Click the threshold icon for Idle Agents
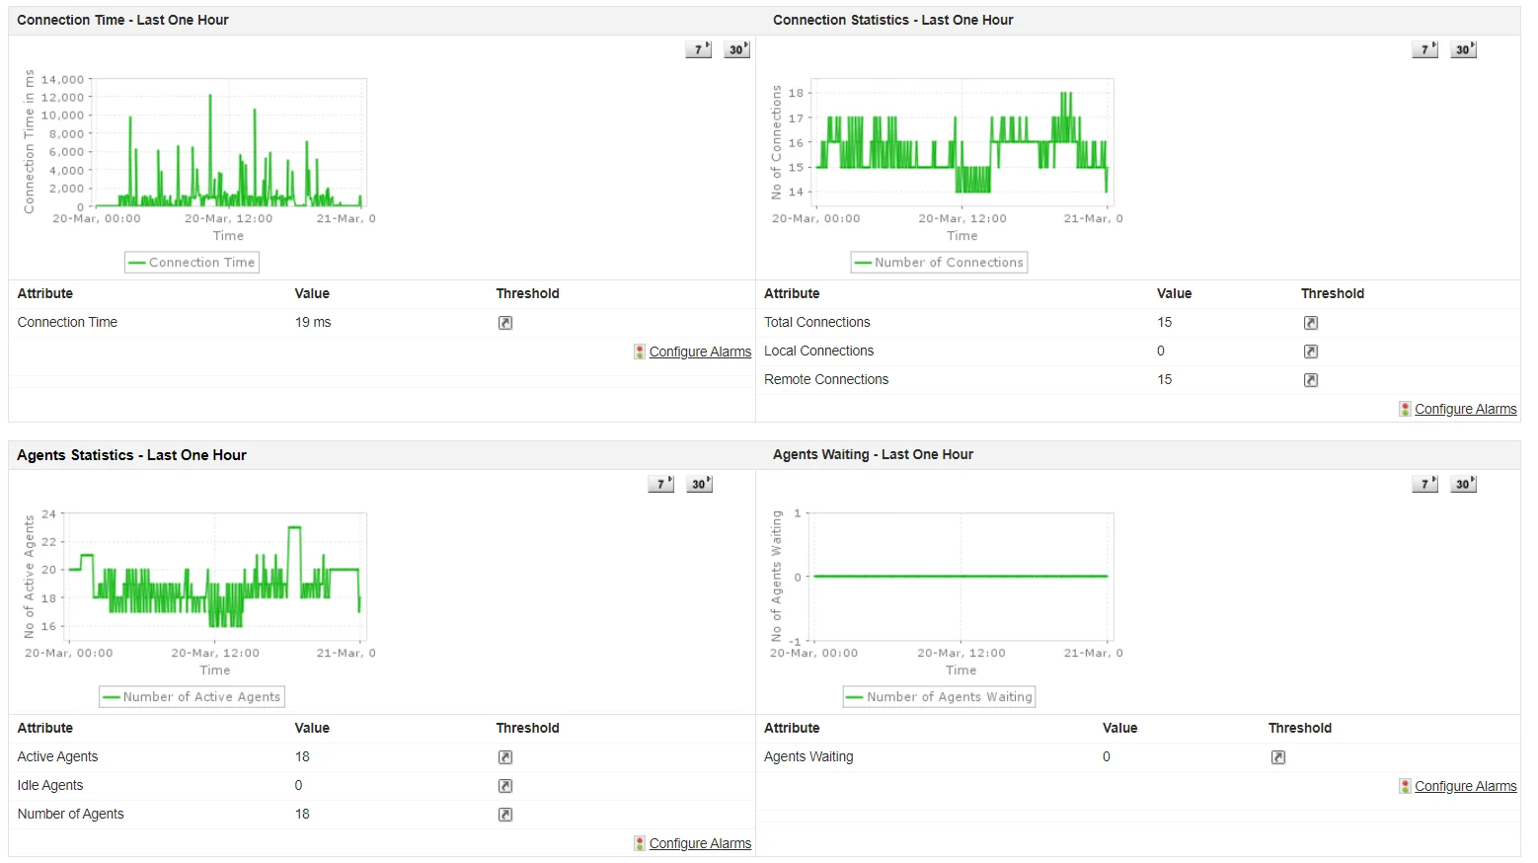Screen dimensions: 1538x863 click(x=505, y=785)
